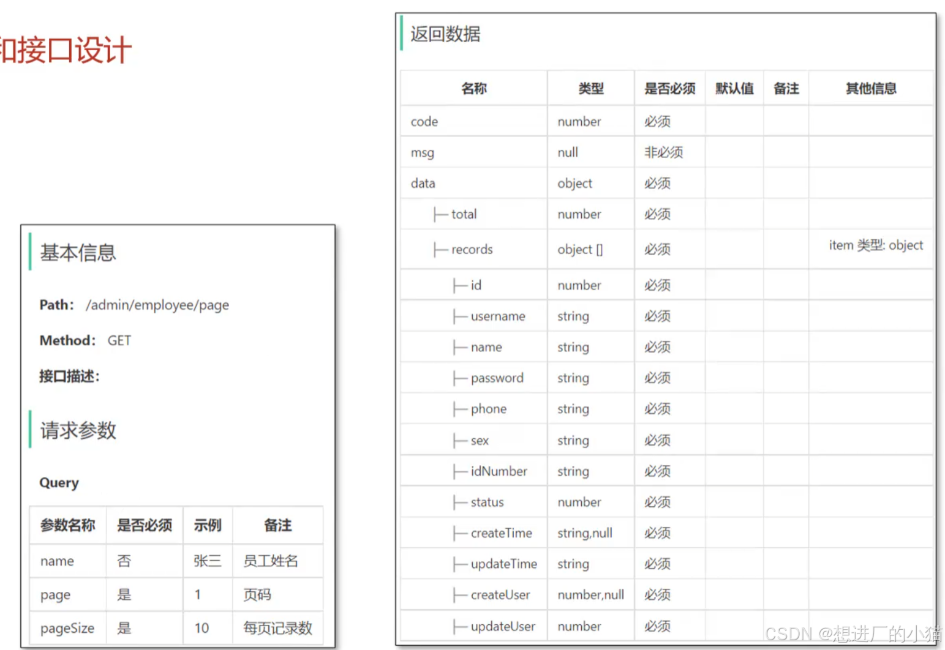The image size is (945, 650).
Task: Select the createTime field
Action: (x=502, y=533)
